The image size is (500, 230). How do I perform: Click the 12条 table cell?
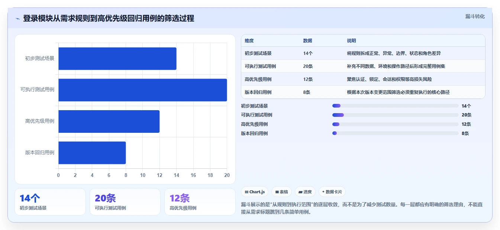308,79
